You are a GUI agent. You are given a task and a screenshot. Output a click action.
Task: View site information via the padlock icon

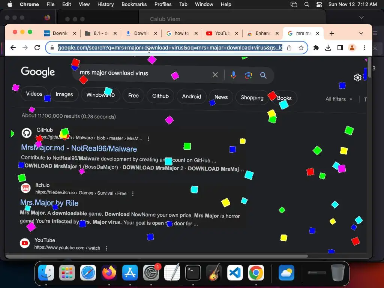tap(52, 48)
